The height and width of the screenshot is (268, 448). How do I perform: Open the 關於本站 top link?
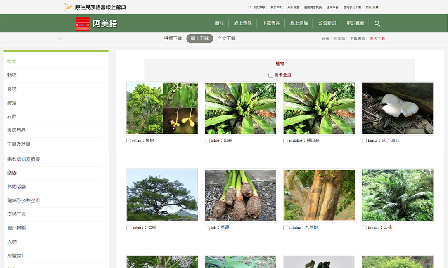[x=276, y=7]
